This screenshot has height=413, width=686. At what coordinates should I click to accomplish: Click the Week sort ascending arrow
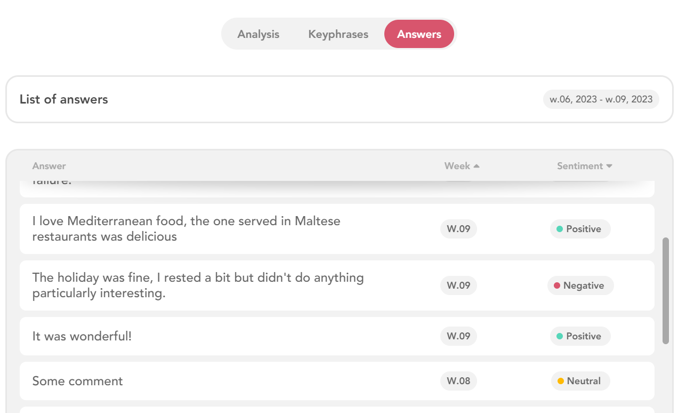point(477,166)
